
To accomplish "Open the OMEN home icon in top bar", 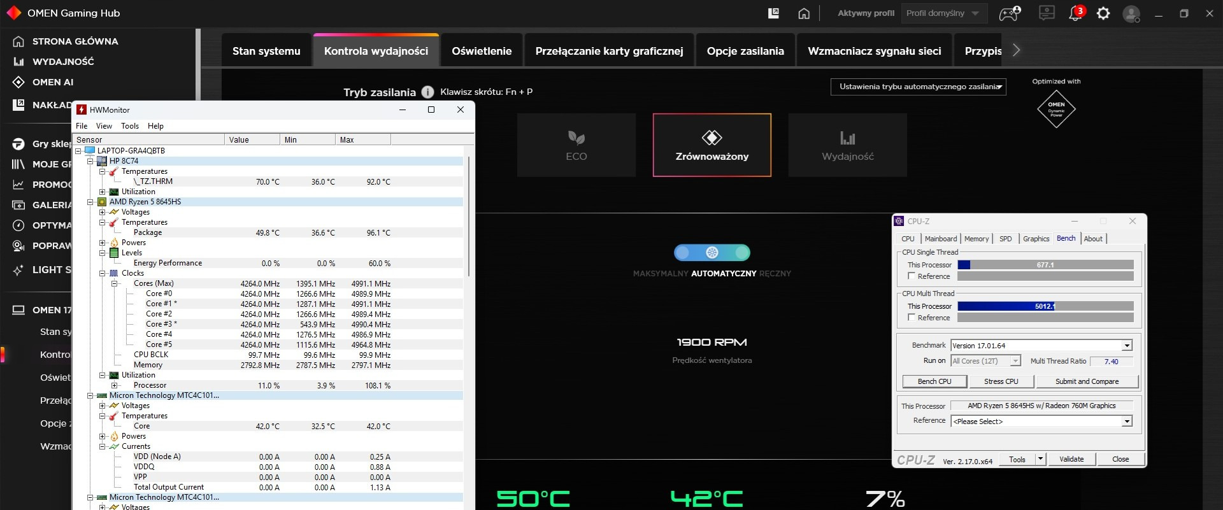I will [x=804, y=13].
